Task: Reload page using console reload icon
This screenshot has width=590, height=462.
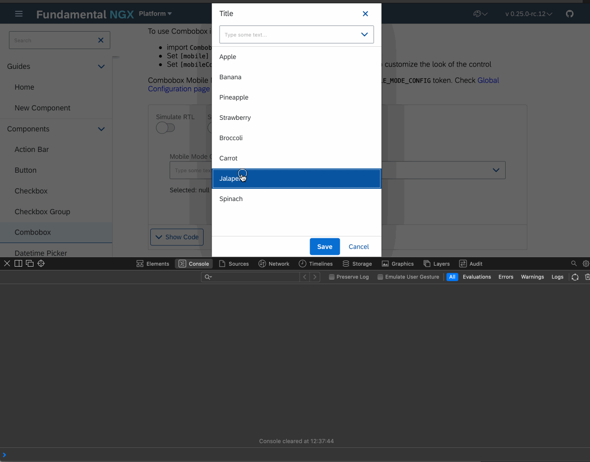Action: coord(575,277)
